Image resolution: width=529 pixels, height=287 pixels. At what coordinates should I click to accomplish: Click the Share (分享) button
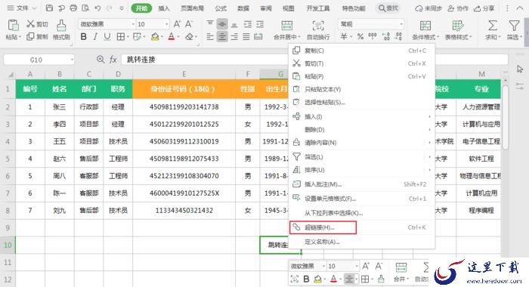pos(484,8)
